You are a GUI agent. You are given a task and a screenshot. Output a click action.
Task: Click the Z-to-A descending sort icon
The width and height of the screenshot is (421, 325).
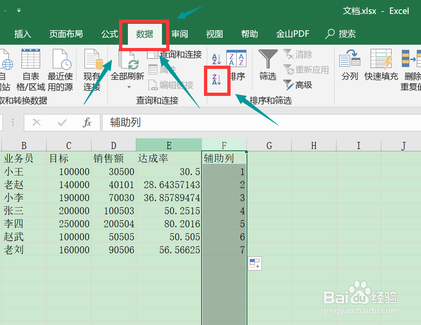coord(217,80)
